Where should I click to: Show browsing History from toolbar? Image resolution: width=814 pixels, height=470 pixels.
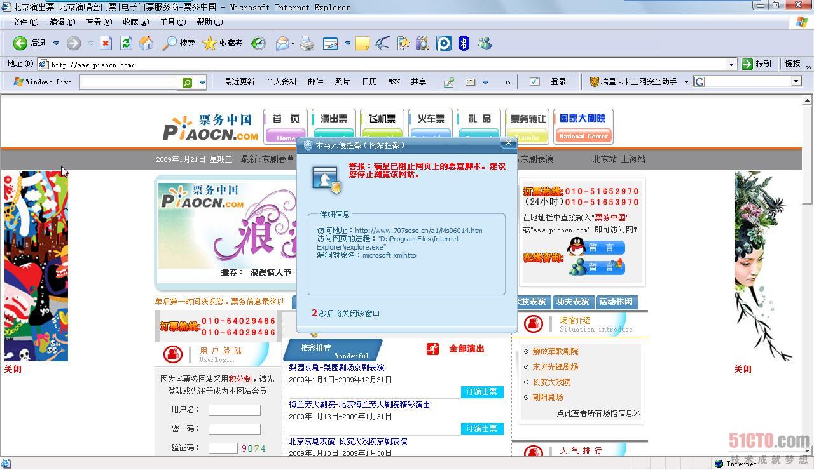[x=258, y=43]
